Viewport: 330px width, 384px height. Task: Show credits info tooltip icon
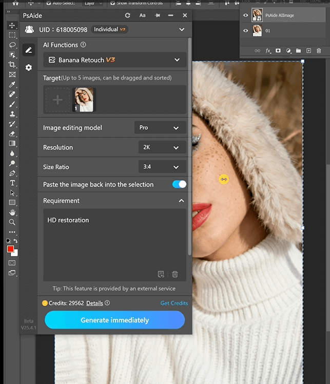(x=107, y=303)
